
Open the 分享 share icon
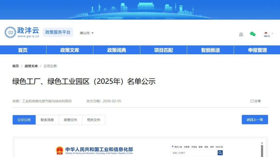pos(255,101)
